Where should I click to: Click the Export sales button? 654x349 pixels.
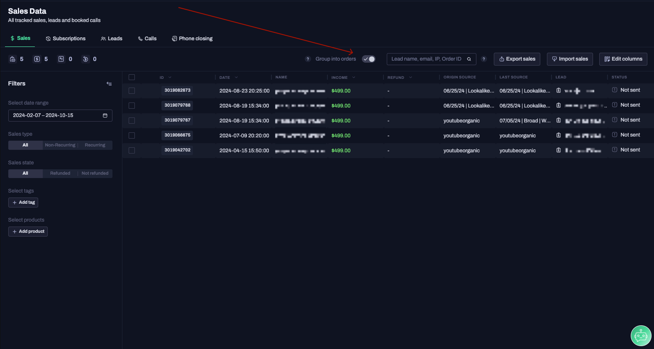click(517, 59)
